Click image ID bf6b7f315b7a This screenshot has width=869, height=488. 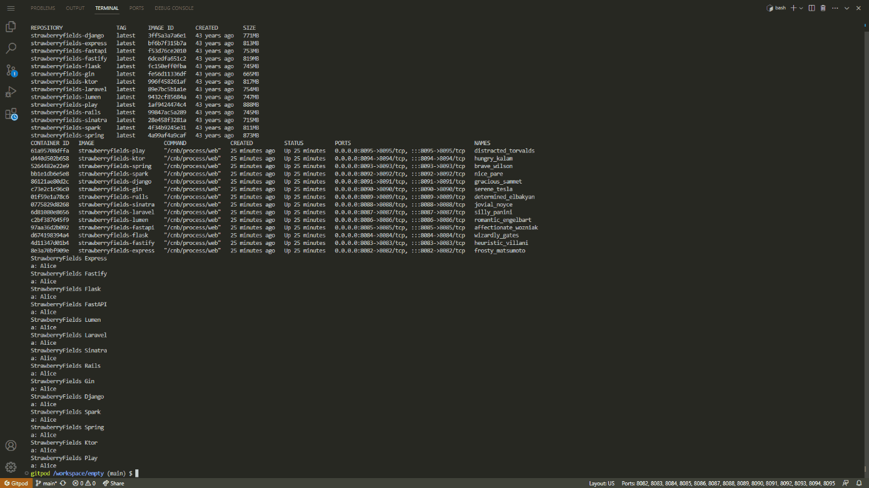[x=167, y=43]
